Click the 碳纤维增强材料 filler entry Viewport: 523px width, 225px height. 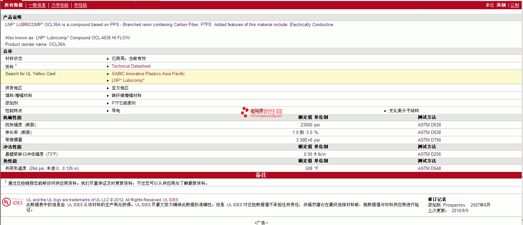coord(126,95)
